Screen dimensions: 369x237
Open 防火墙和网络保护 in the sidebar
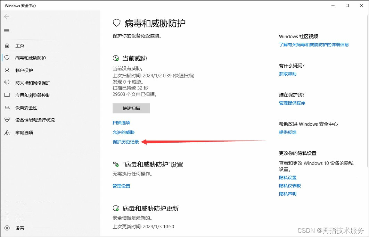(33, 83)
